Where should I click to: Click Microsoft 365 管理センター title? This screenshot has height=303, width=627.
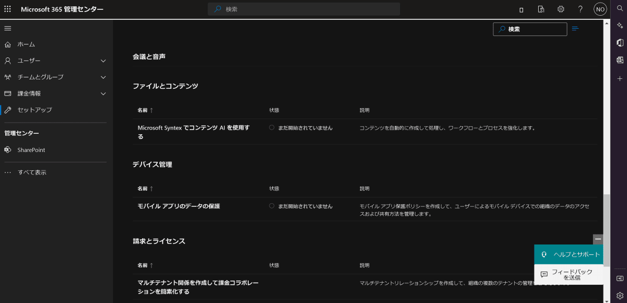pyautogui.click(x=62, y=9)
